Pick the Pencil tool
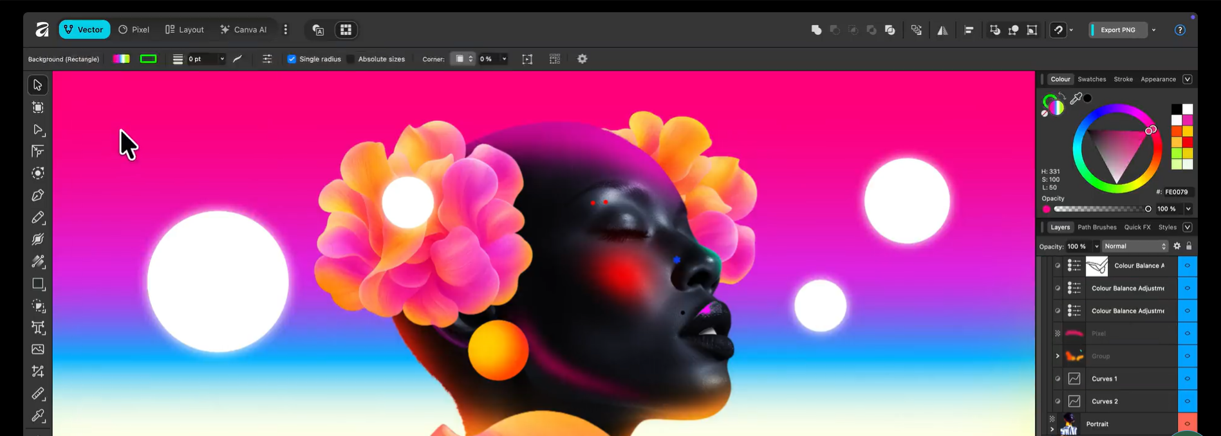 click(38, 218)
